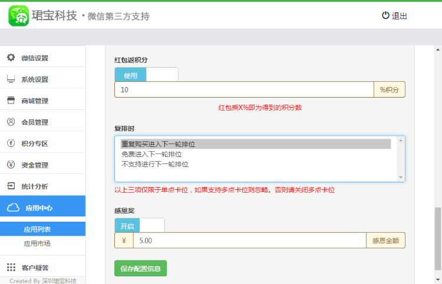Open the 微信设置 menu
This screenshot has width=442, height=284.
(42, 58)
